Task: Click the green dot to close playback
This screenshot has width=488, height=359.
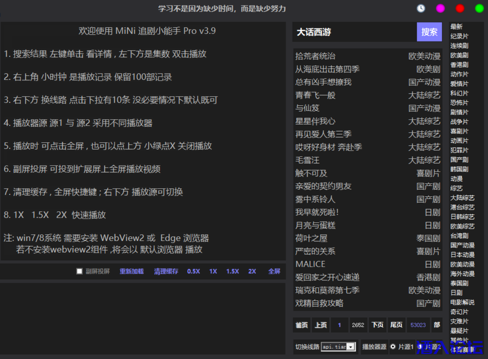Action: (x=479, y=8)
